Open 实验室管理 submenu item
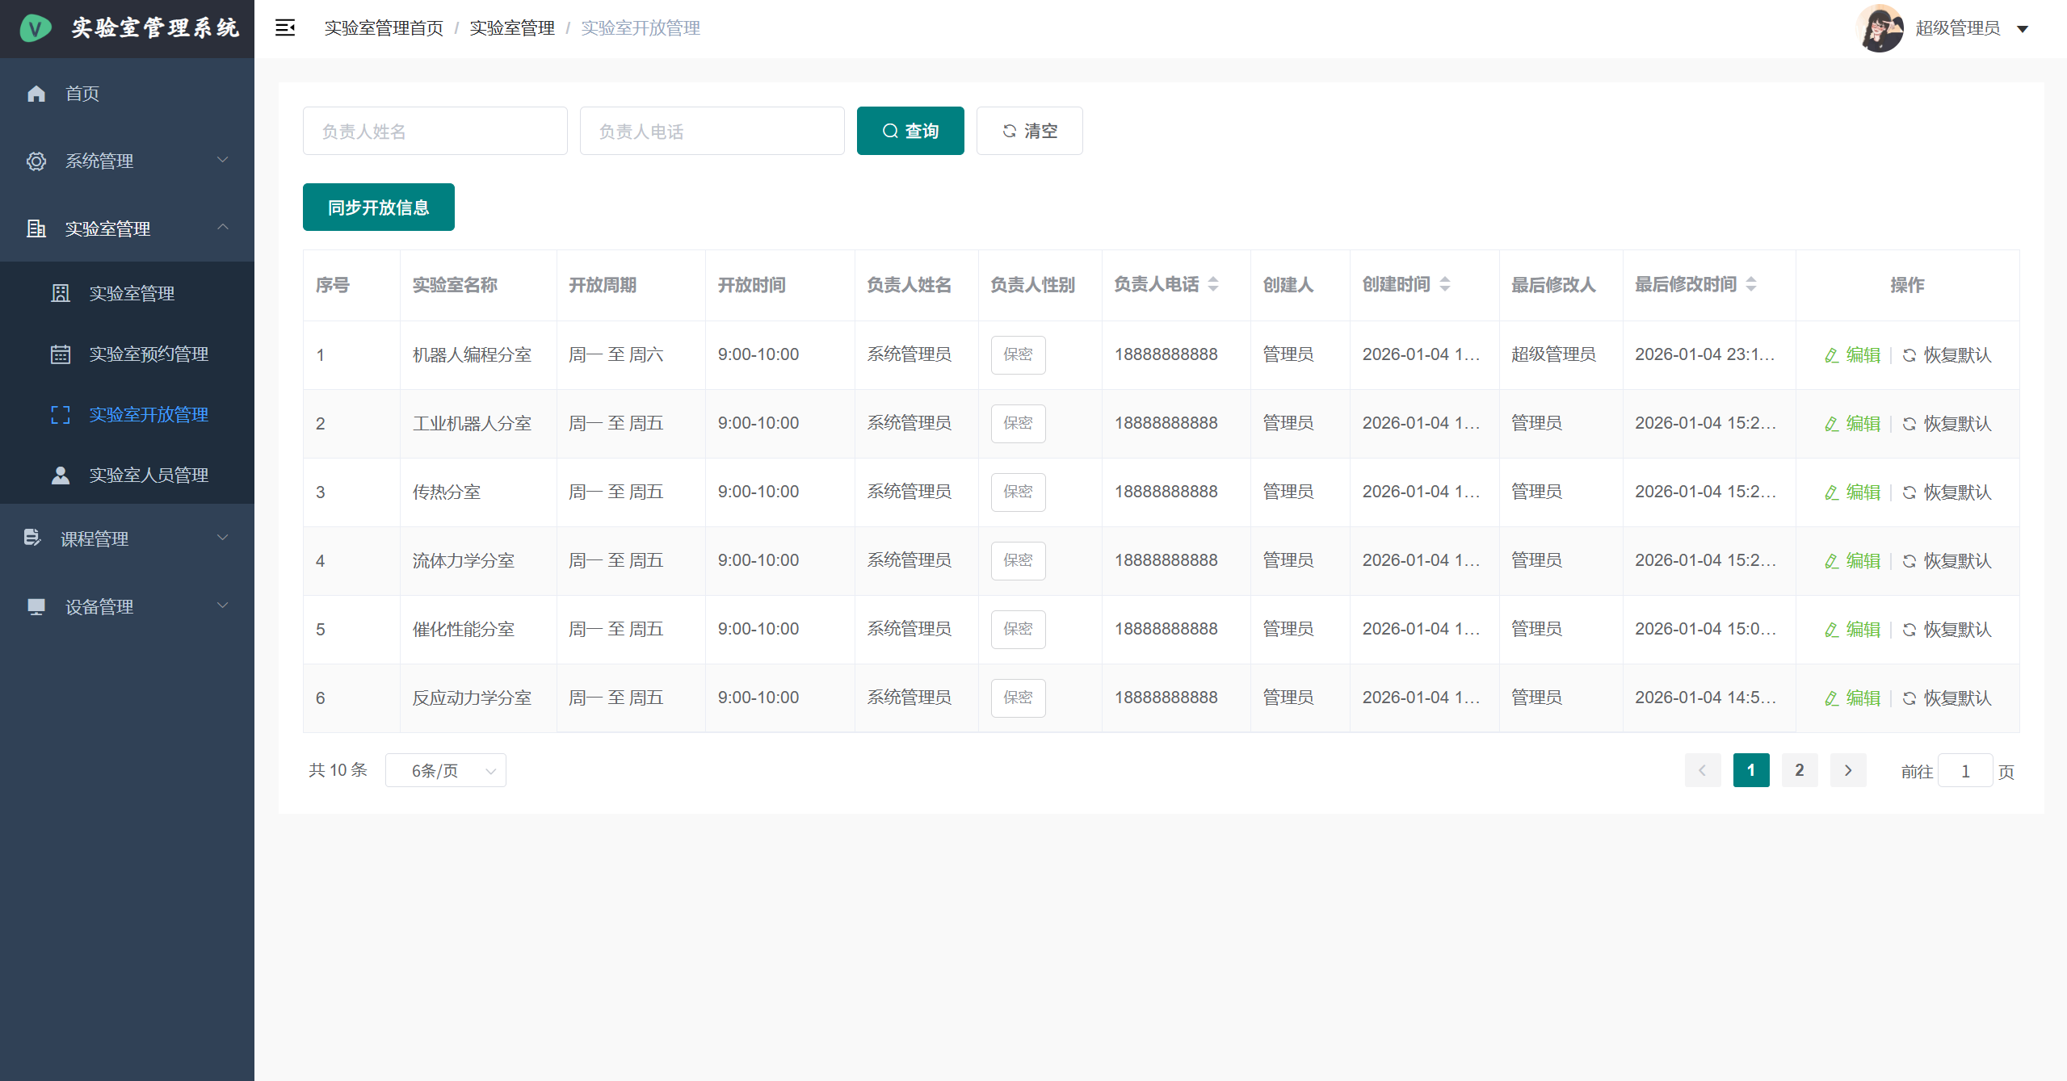This screenshot has width=2067, height=1081. tap(132, 294)
